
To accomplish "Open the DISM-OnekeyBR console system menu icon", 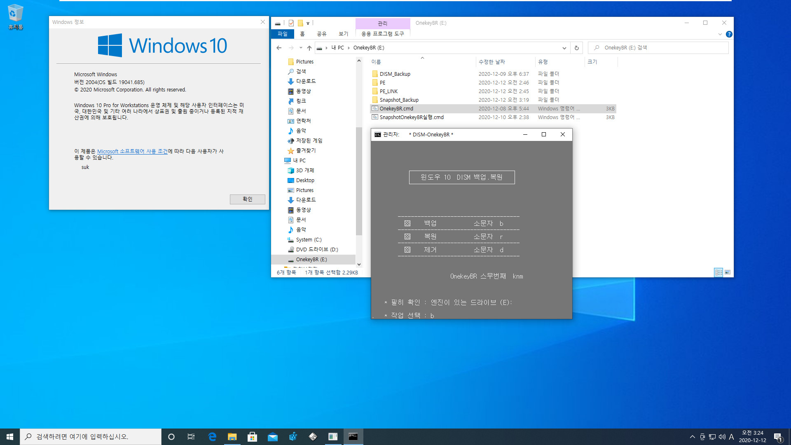I will click(x=377, y=135).
